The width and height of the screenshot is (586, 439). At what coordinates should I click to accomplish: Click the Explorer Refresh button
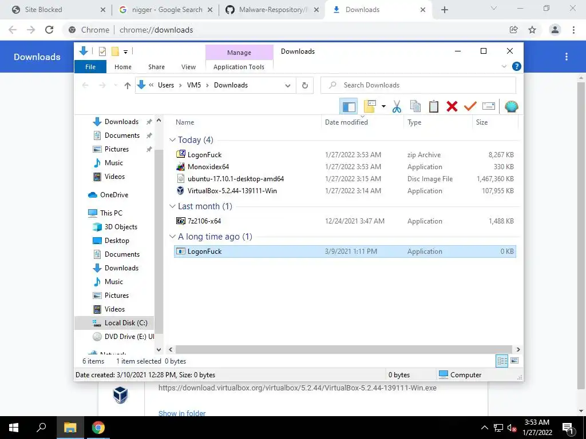coord(305,86)
